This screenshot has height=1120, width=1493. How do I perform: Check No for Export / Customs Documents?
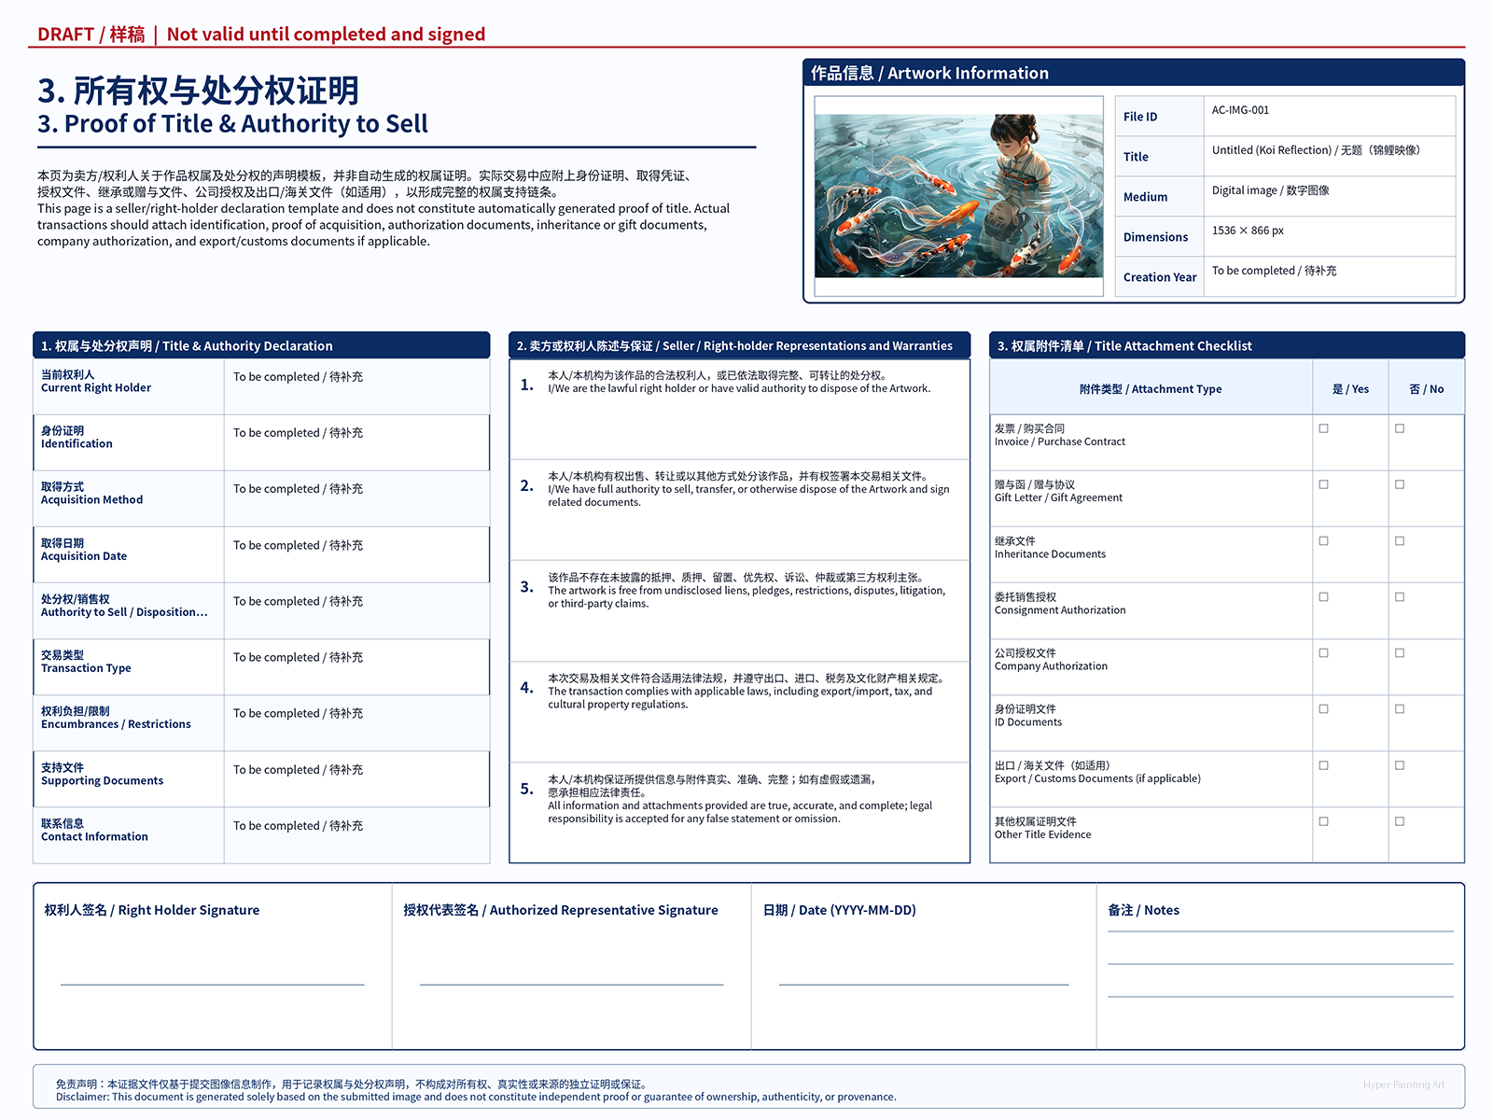tap(1400, 765)
